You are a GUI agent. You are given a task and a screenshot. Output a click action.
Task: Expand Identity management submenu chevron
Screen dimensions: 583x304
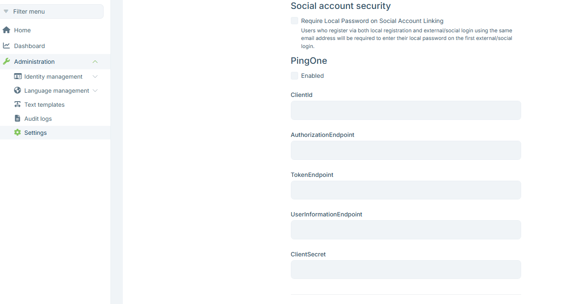tap(95, 77)
